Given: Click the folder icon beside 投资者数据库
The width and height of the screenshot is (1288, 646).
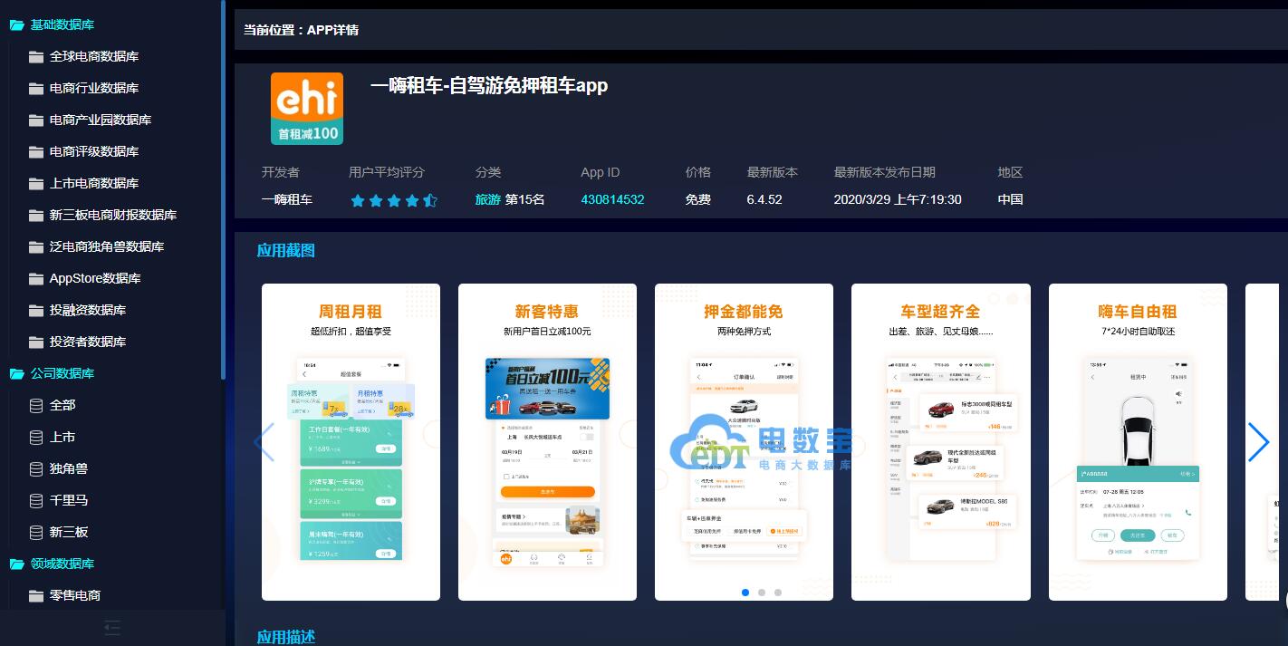Looking at the screenshot, I should tap(36, 342).
